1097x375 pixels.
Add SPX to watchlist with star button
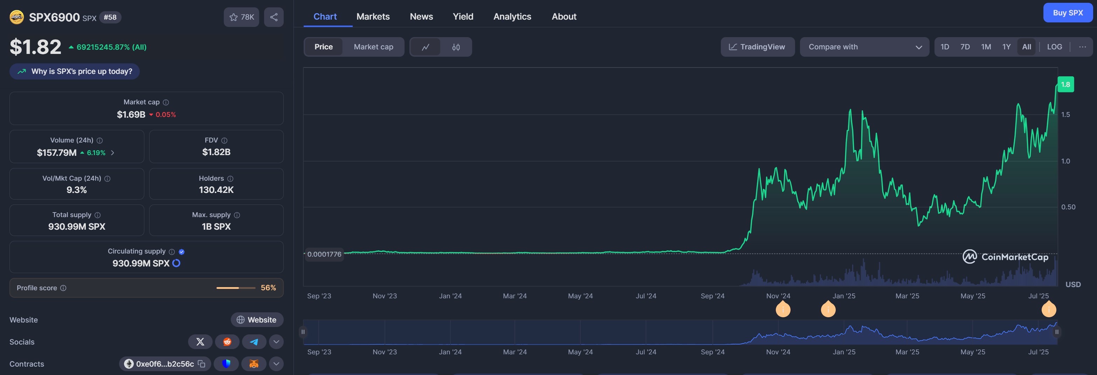click(241, 17)
